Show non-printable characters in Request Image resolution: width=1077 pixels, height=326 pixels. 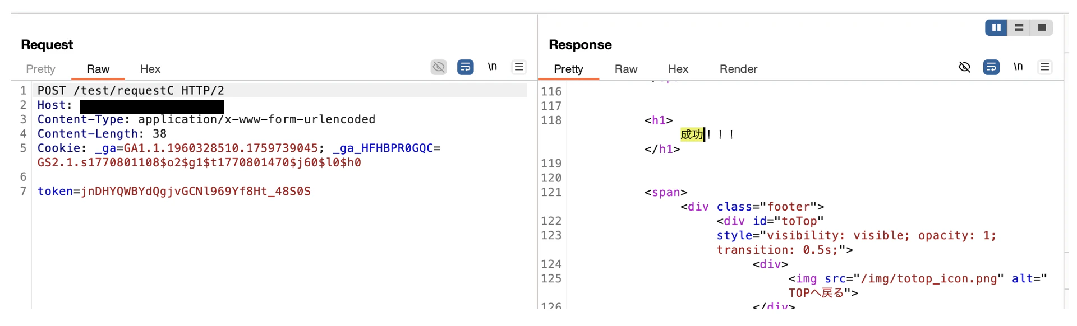pos(493,67)
